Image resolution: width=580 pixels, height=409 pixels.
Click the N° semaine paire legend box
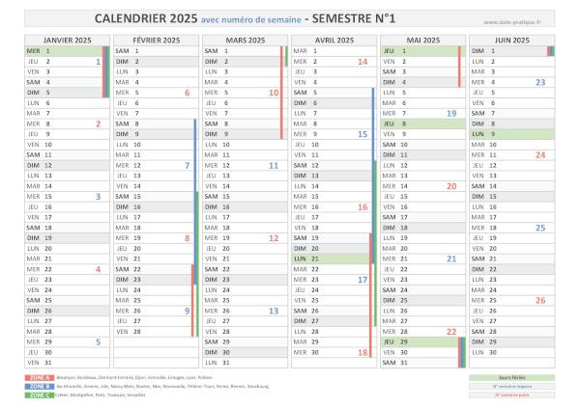pyautogui.click(x=512, y=395)
